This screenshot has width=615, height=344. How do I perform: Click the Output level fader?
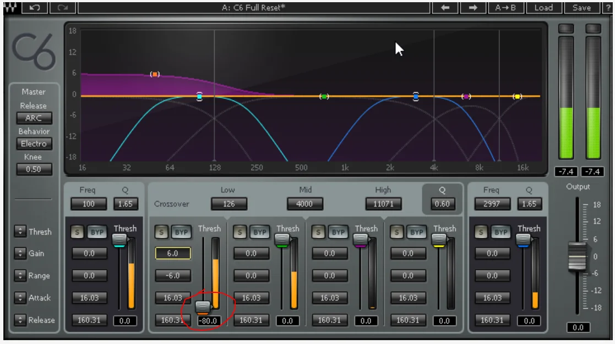pos(577,256)
